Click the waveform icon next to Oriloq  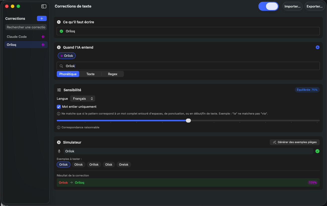(43, 45)
